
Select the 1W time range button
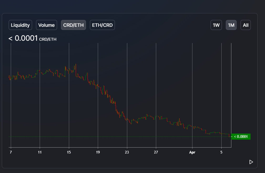point(216,25)
